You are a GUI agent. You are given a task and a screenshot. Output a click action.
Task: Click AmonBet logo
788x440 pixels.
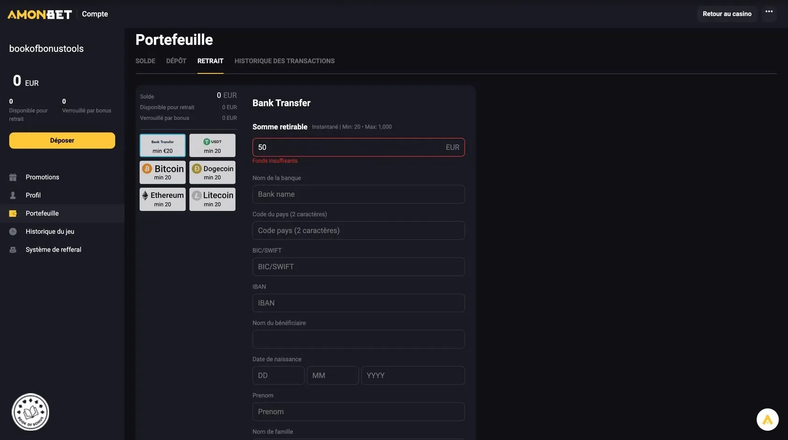(x=40, y=15)
